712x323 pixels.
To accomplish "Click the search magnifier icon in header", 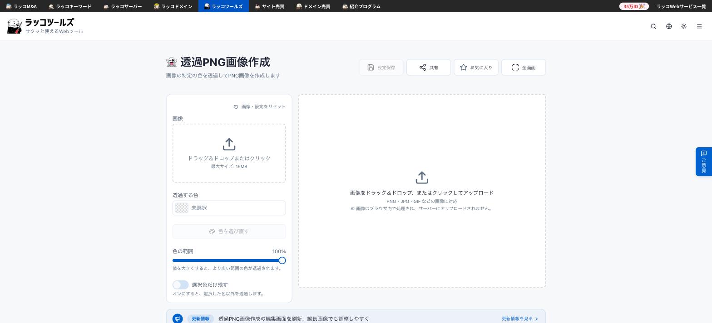I will pos(653,26).
